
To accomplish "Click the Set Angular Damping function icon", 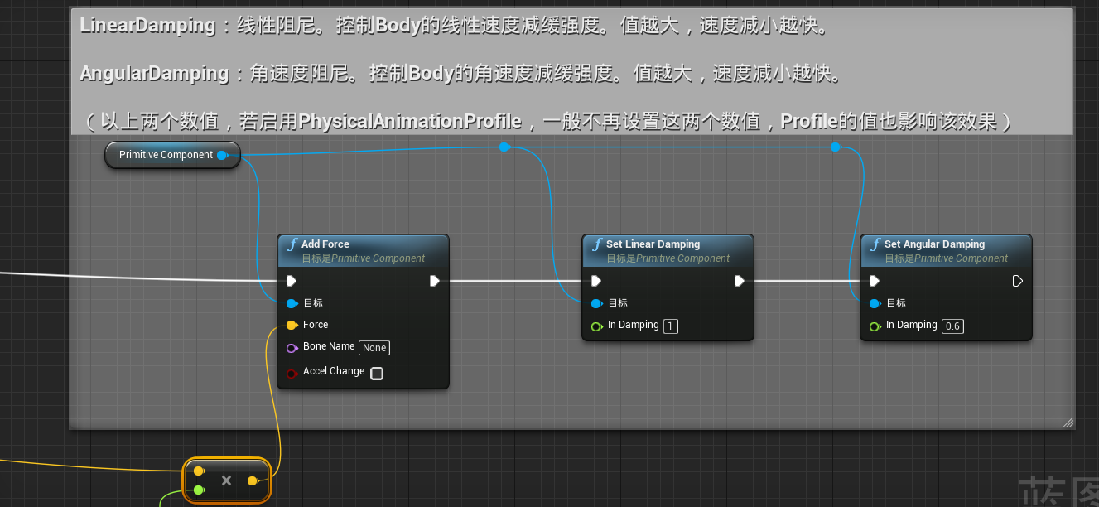I will coord(875,244).
